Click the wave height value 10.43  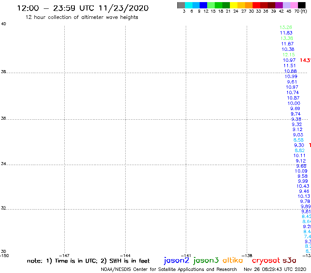click(303, 186)
